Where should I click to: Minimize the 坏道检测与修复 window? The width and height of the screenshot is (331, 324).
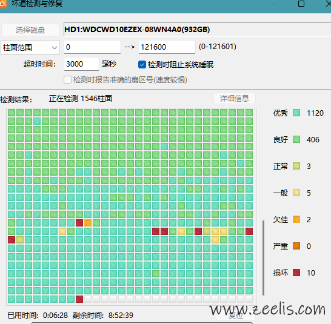(x=274, y=4)
